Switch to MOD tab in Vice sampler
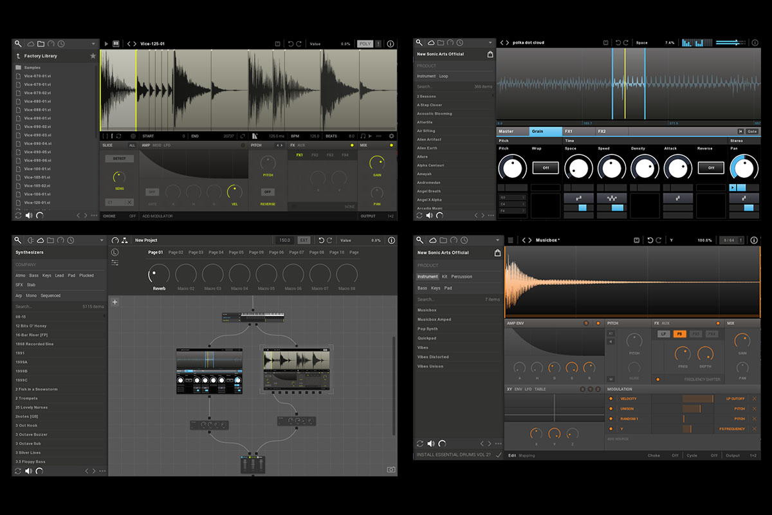 tap(157, 145)
